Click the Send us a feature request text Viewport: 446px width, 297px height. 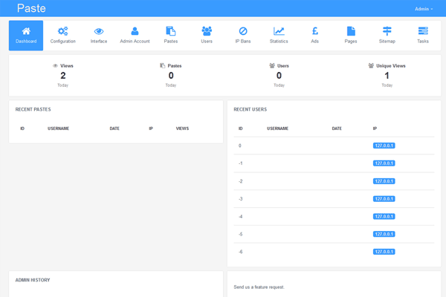tap(259, 287)
